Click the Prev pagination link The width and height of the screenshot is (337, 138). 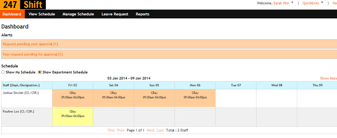121,130
